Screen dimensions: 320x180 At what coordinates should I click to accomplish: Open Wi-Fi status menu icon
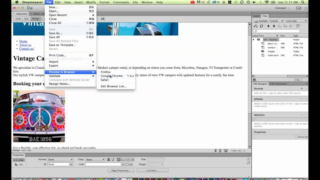pos(267,2)
